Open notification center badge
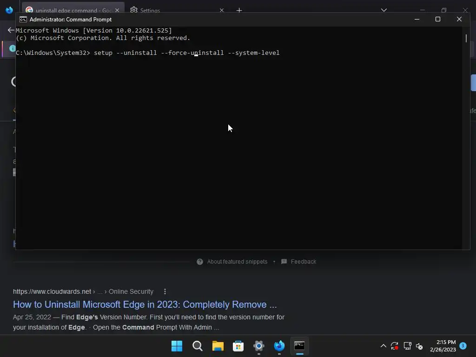The width and height of the screenshot is (476, 357). [x=463, y=345]
